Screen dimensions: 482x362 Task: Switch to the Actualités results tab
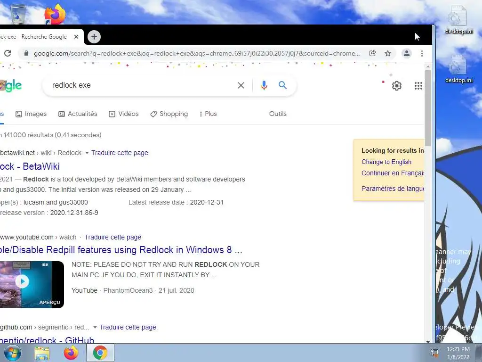pyautogui.click(x=78, y=114)
